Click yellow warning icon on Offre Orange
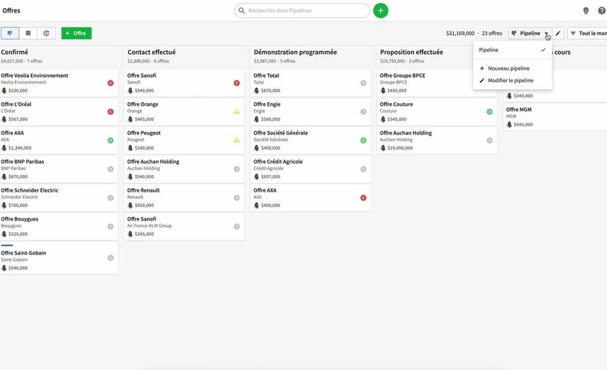 coord(237,112)
